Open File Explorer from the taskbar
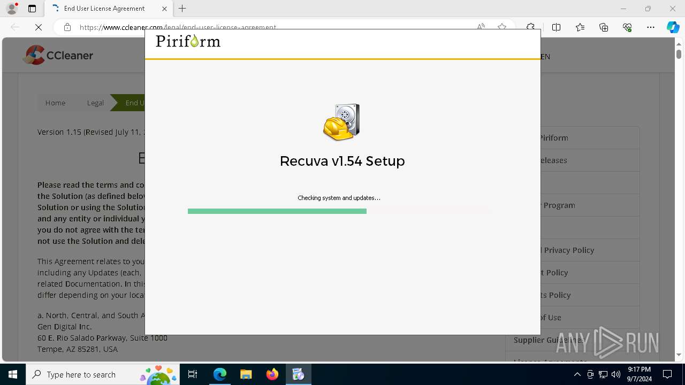Image resolution: width=685 pixels, height=385 pixels. [x=246, y=374]
